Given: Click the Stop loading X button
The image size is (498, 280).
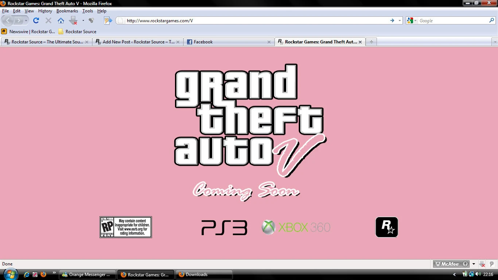Looking at the screenshot, I should (x=48, y=21).
